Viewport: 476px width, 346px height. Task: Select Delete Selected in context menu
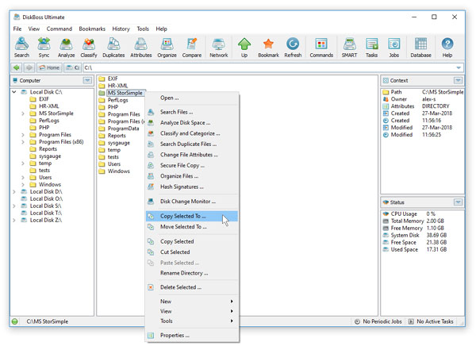pos(192,287)
